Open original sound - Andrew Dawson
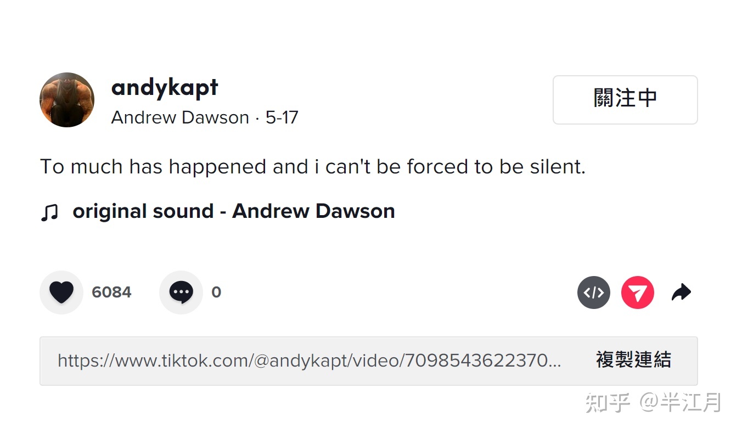This screenshot has width=742, height=433. [x=234, y=211]
